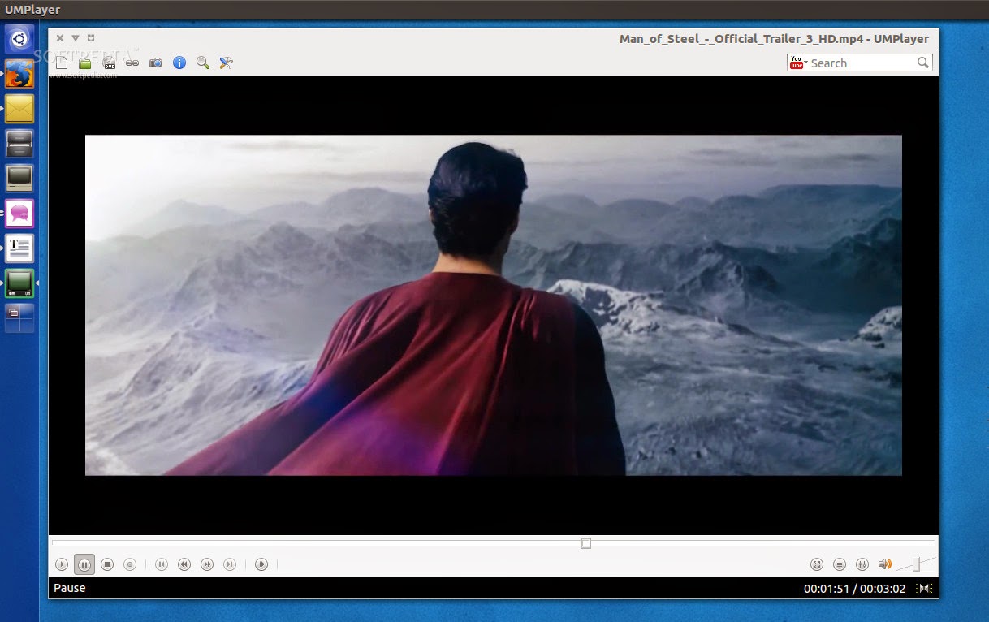Click the volume slider handle

pyautogui.click(x=917, y=564)
